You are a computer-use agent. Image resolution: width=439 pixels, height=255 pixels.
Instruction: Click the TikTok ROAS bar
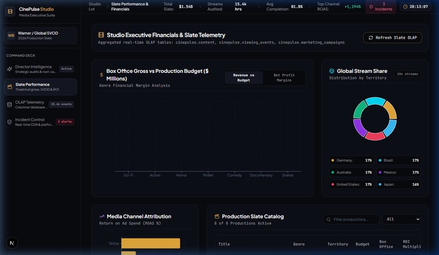coord(151,243)
